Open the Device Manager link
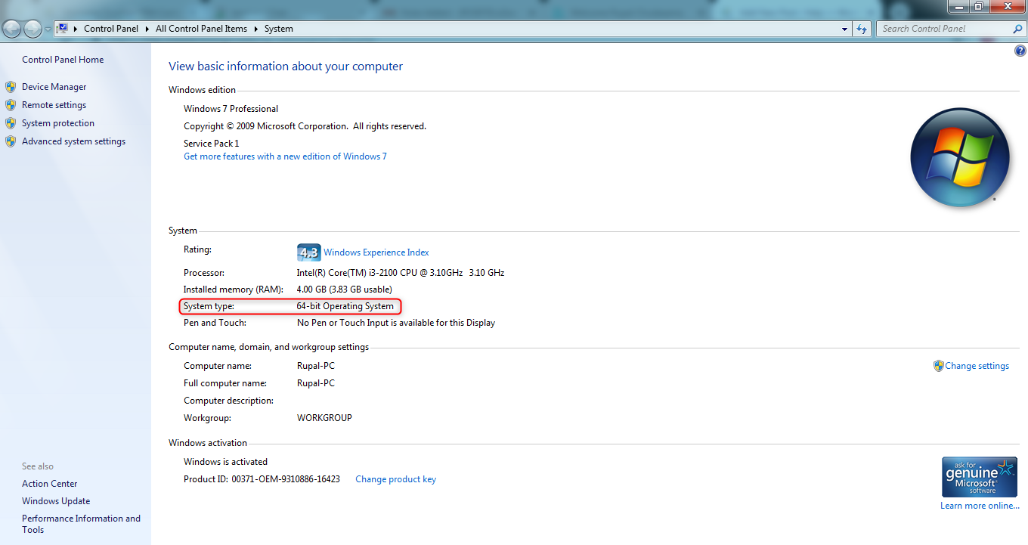The width and height of the screenshot is (1028, 545). click(x=54, y=87)
